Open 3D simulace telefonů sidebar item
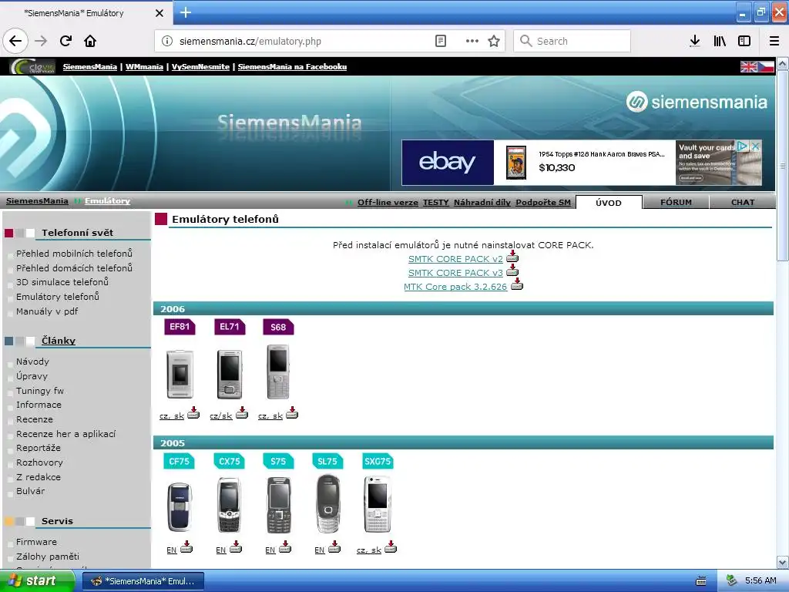Viewport: 789px width, 592px height. pyautogui.click(x=62, y=282)
